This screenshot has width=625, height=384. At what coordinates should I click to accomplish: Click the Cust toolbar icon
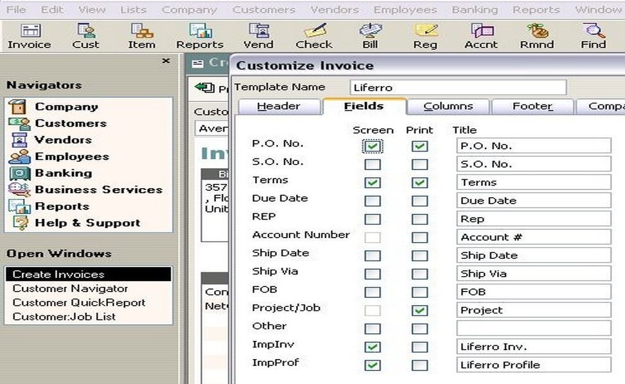84,34
